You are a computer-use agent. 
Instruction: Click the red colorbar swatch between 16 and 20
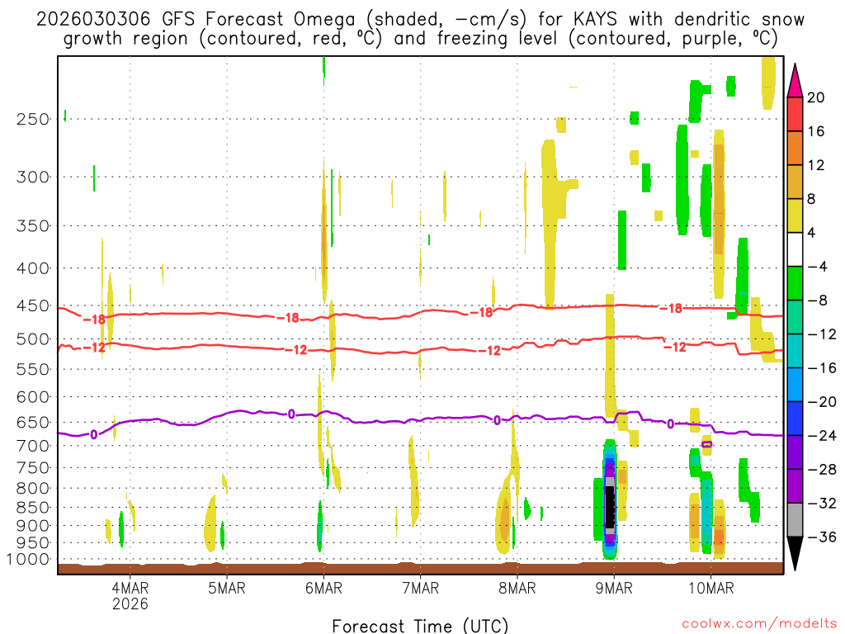795,114
